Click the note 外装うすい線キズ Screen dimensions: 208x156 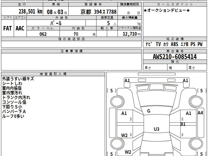pyautogui.click(x=18, y=79)
